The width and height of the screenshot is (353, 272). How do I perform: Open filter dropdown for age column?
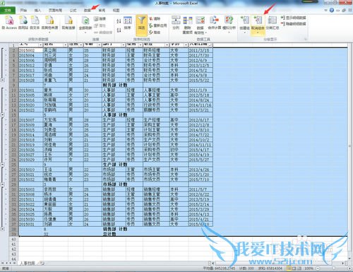coord(99,45)
